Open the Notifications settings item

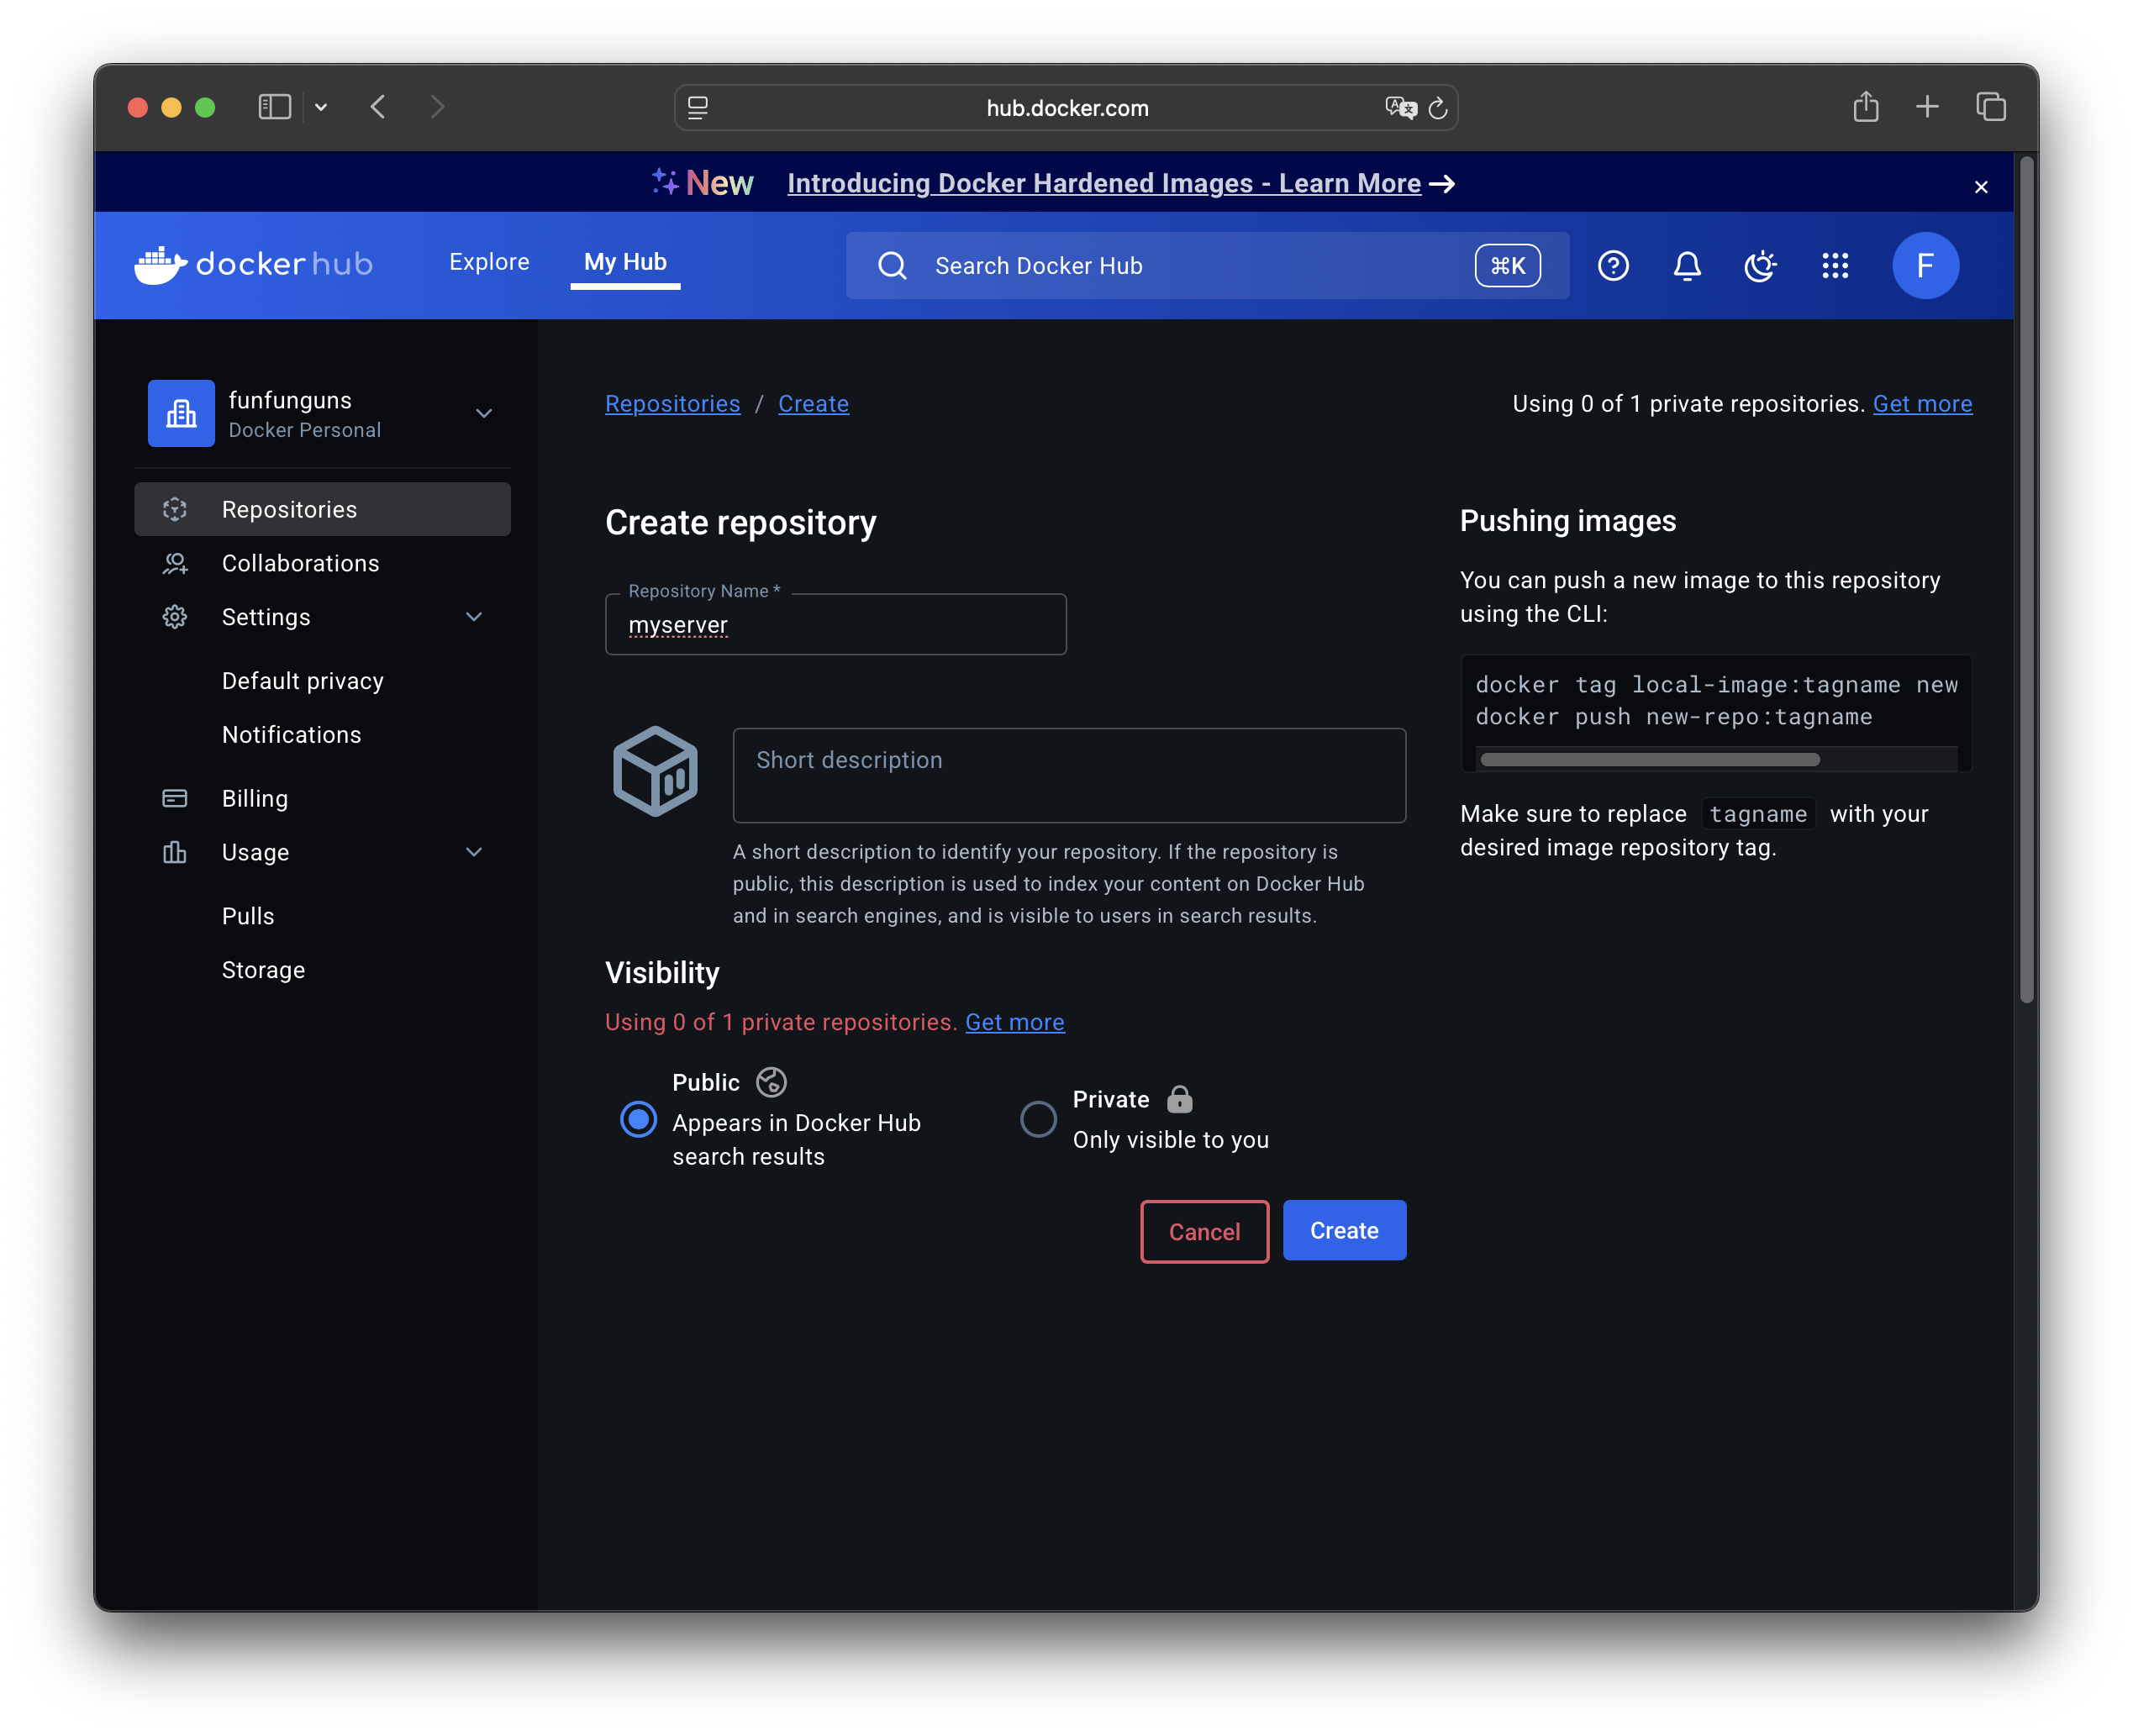(x=291, y=735)
